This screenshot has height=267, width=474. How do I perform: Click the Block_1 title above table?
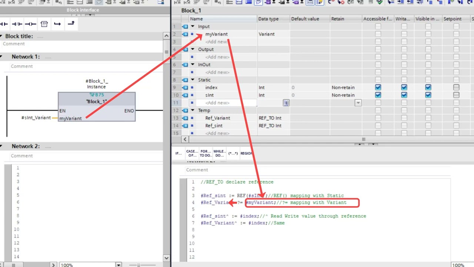coord(191,10)
